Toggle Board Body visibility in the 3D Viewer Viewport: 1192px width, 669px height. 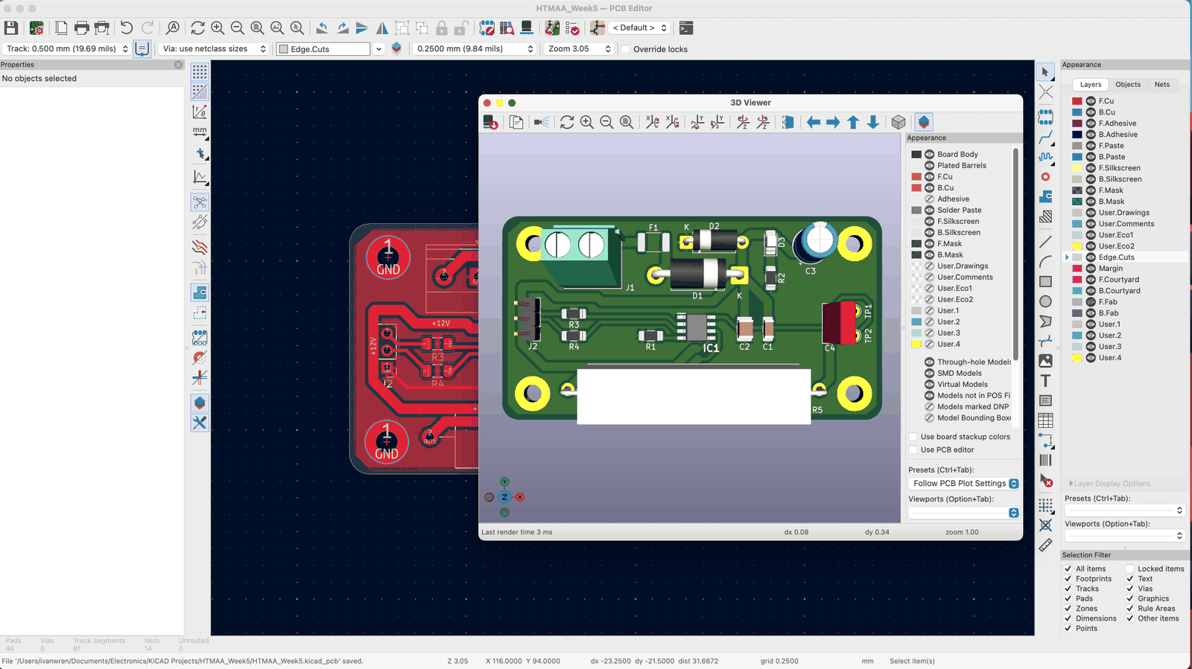tap(930, 154)
